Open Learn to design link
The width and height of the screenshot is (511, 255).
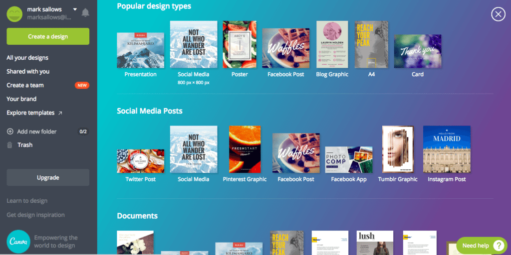coord(27,201)
